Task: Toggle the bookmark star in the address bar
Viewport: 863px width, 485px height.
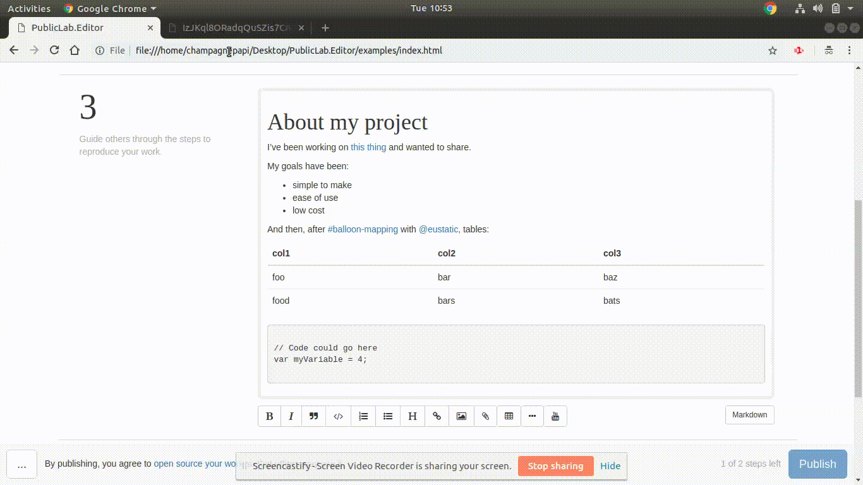Action: [x=772, y=51]
